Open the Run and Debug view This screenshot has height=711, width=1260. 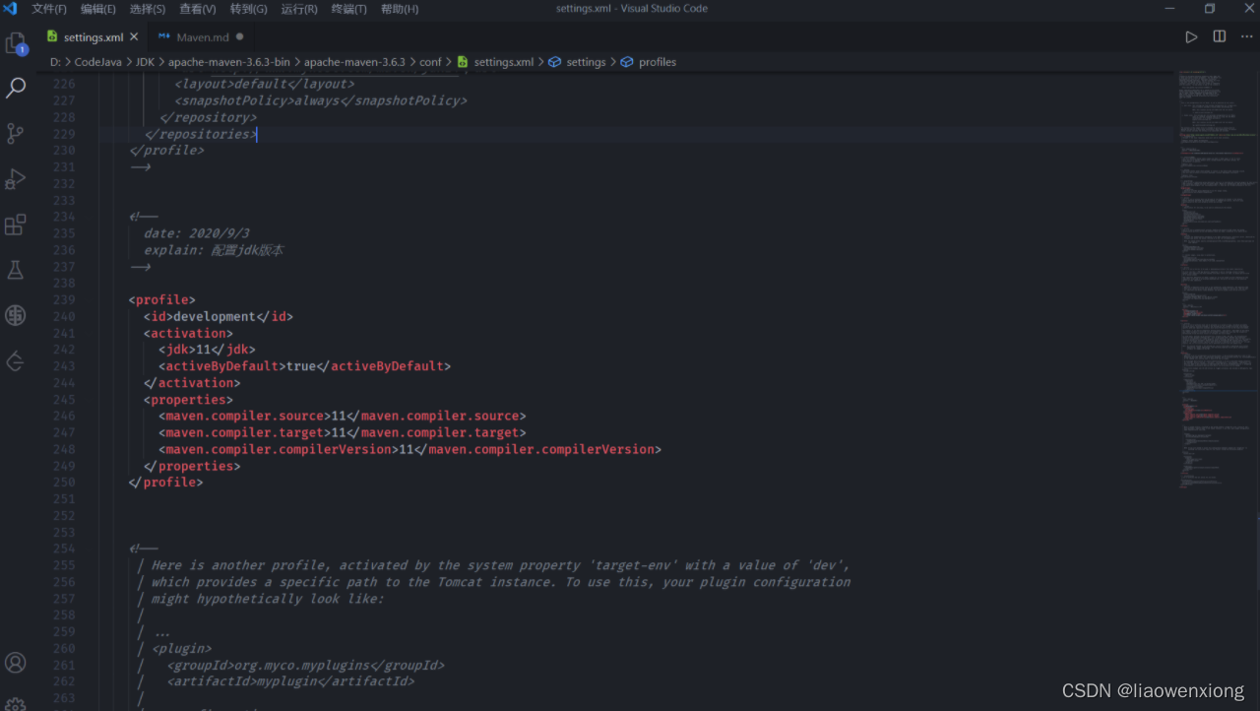[16, 178]
